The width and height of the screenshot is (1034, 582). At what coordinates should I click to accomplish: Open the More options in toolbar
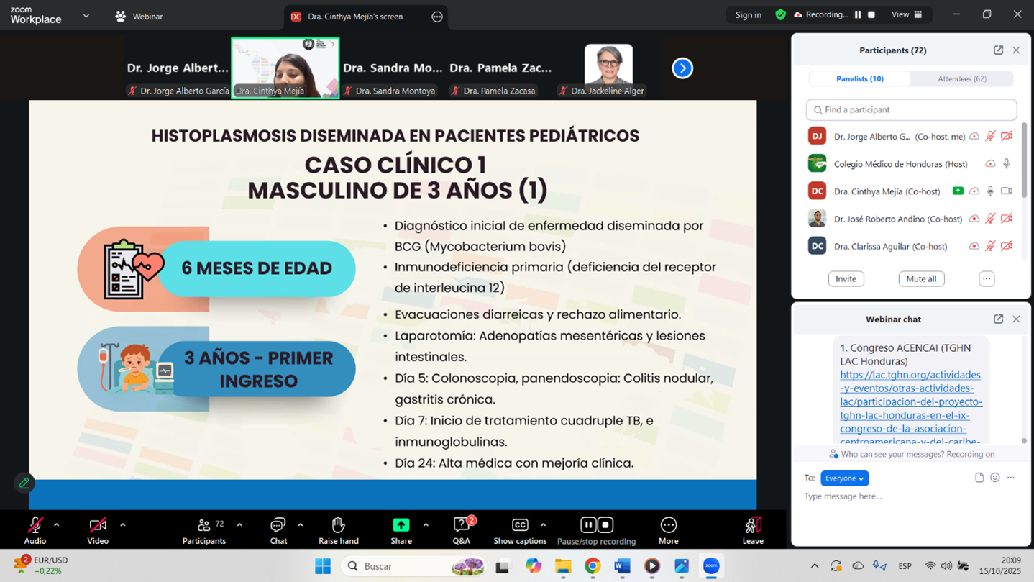[x=668, y=526]
